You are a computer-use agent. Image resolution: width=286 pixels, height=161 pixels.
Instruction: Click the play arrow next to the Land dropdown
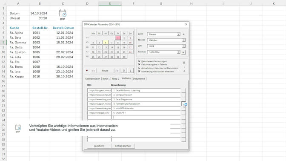coord(184,34)
